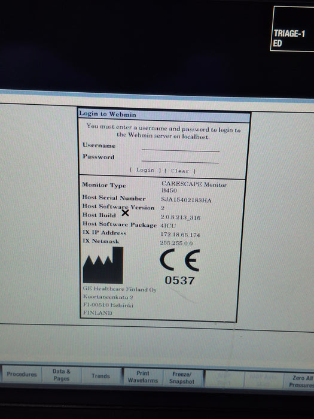Click CARESCAPE Monitor B450 text

pyautogui.click(x=194, y=187)
